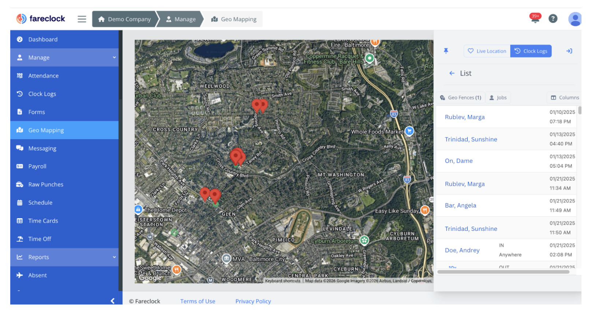Pin the side panel with pin icon
The image size is (591, 312).
pyautogui.click(x=446, y=51)
